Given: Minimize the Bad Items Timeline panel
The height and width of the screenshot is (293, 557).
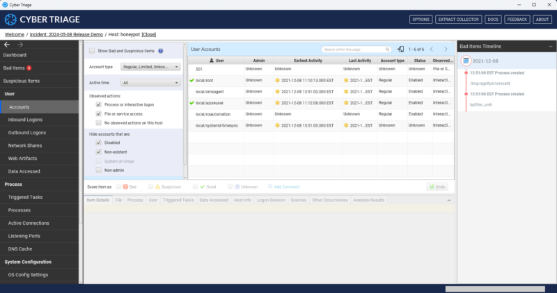Looking at the screenshot, I should pyautogui.click(x=551, y=47).
